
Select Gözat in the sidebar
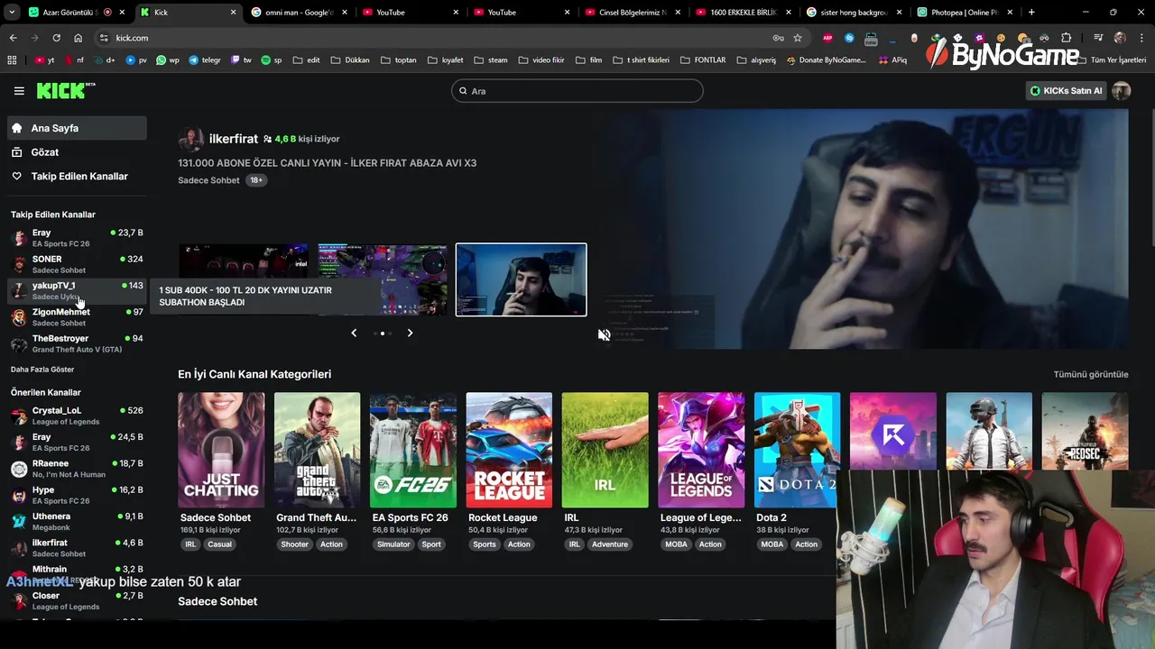pos(77,152)
